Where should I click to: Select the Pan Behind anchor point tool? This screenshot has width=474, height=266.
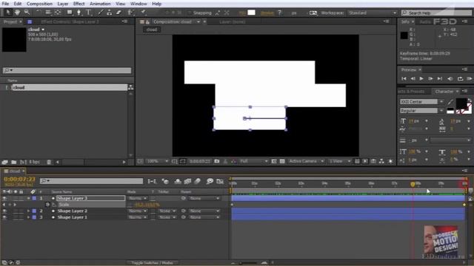point(58,13)
